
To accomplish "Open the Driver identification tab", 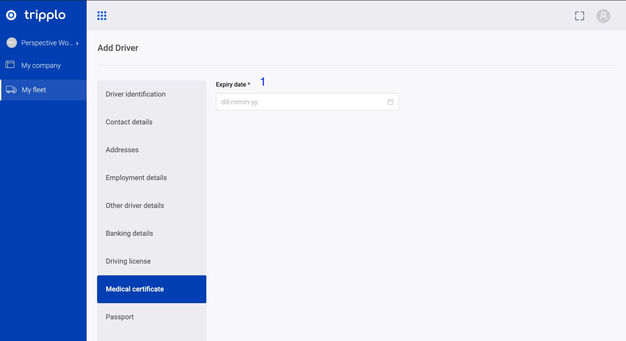I will 135,94.
